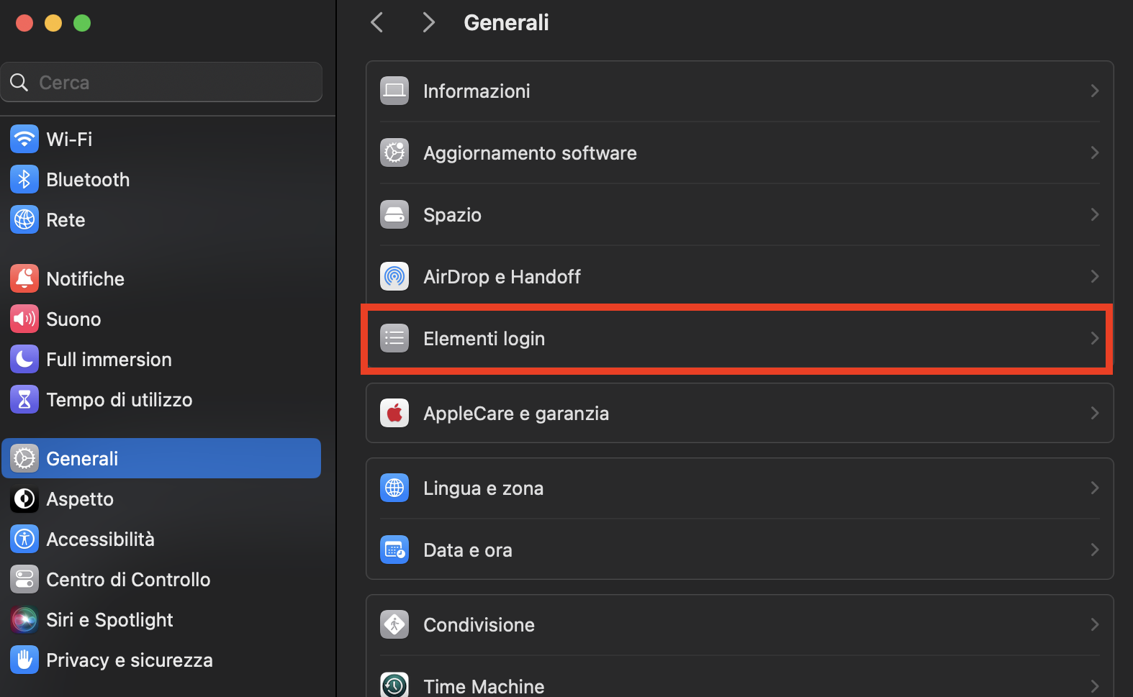Click the Wi-Fi icon in the sidebar
This screenshot has height=697, width=1133.
[x=24, y=139]
